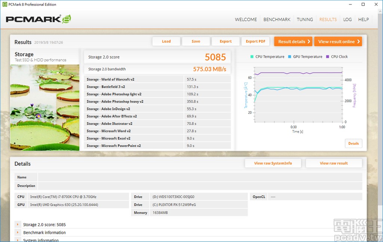Open the LOG tab
This screenshot has height=242, width=383.
point(347,19)
